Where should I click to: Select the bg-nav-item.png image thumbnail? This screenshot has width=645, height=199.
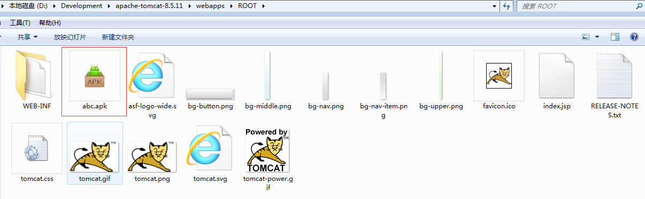(x=383, y=86)
